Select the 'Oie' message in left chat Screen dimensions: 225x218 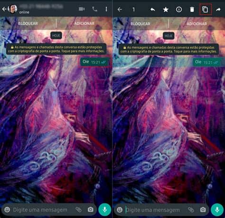(94, 62)
